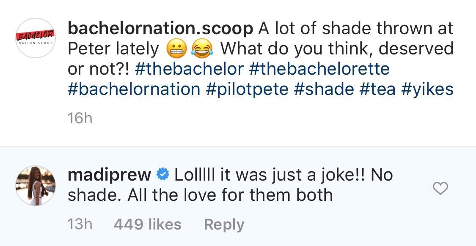Tap Reply under madiprew's comment
The height and width of the screenshot is (246, 476).
(224, 224)
